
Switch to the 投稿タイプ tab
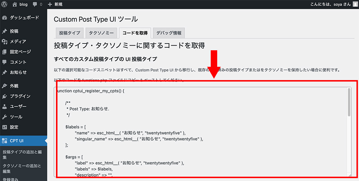(70, 33)
